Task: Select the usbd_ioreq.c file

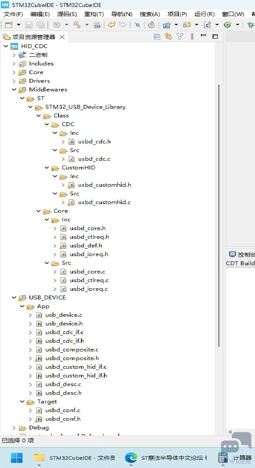Action: coord(89,289)
